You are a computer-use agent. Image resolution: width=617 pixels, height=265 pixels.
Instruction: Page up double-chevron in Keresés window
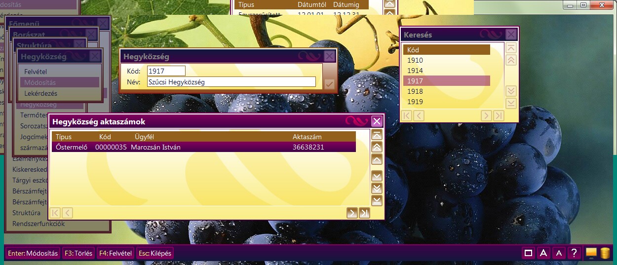511,60
